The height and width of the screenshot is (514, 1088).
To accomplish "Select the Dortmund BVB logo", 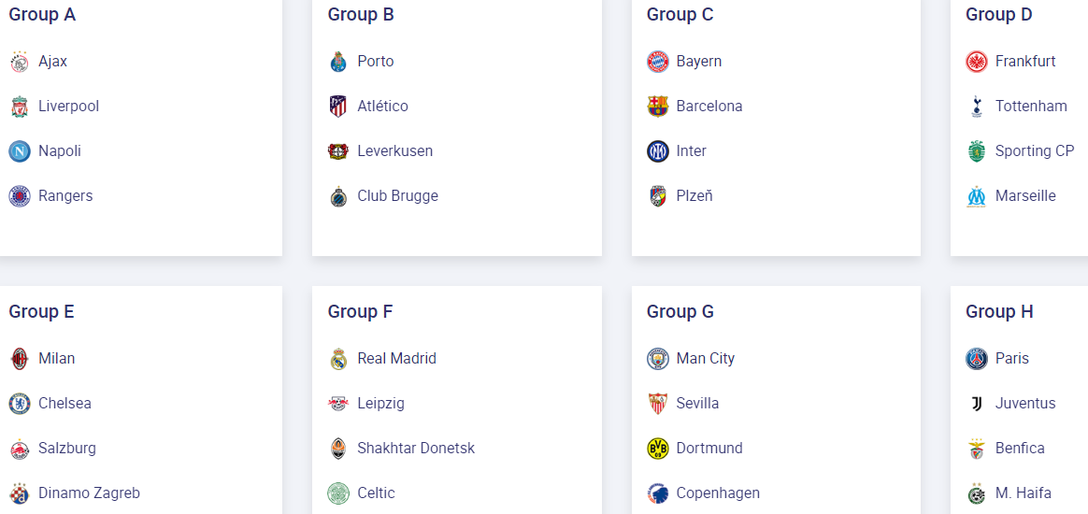I will [x=658, y=449].
